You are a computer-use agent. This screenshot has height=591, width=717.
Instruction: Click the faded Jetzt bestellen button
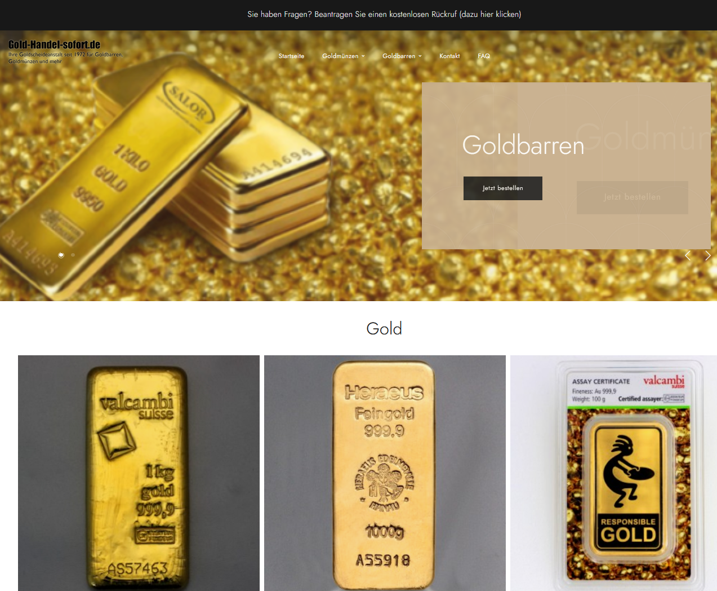tap(633, 197)
